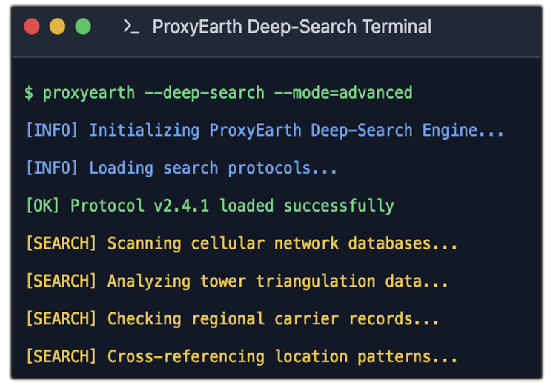556x383 pixels.
Task: Maximize the window with the green button
Action: (x=83, y=27)
